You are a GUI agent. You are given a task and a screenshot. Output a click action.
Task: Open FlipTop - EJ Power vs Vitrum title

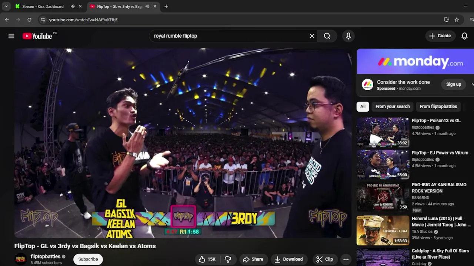pyautogui.click(x=440, y=153)
